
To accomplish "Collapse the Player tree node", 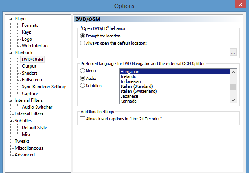I will pos(12,19).
